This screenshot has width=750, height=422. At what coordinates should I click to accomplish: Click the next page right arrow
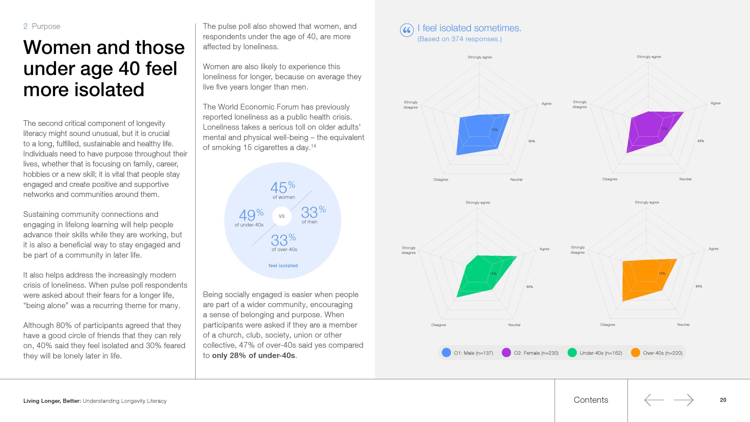(683, 400)
